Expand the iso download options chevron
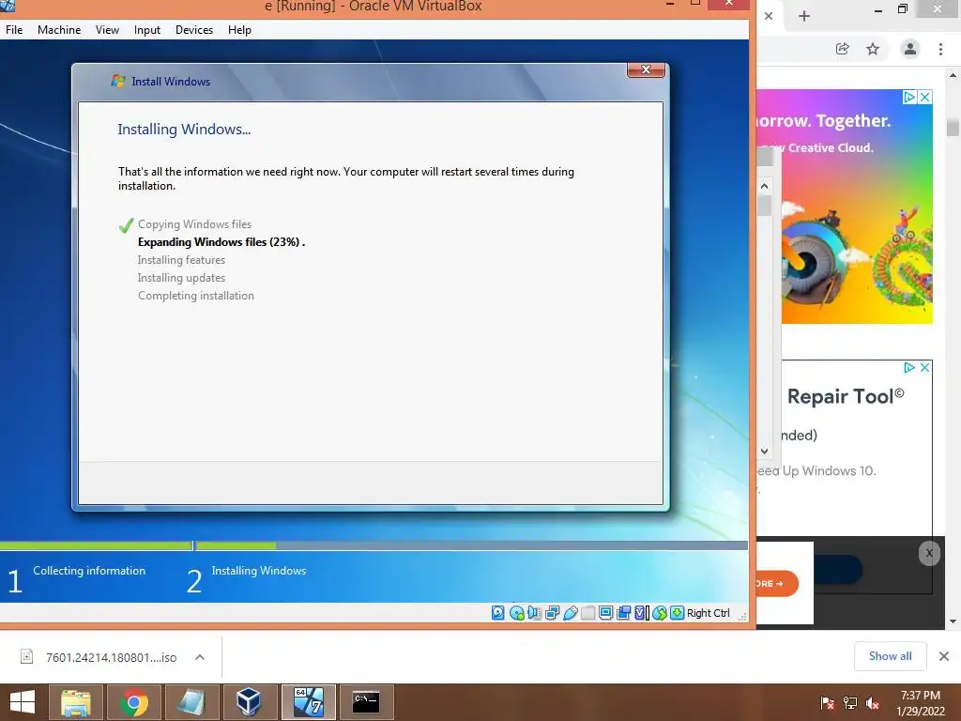 [199, 657]
